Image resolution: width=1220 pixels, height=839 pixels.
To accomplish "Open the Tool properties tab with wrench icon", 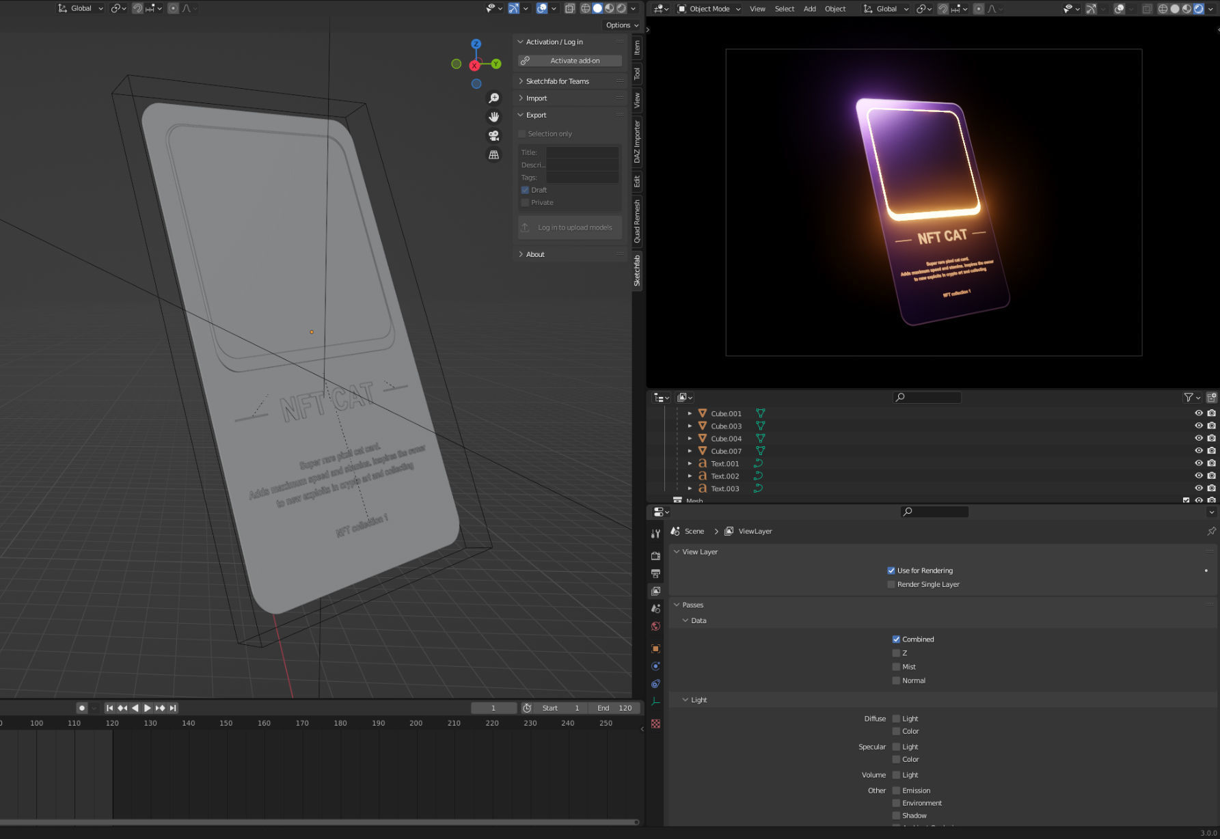I will pyautogui.click(x=655, y=534).
